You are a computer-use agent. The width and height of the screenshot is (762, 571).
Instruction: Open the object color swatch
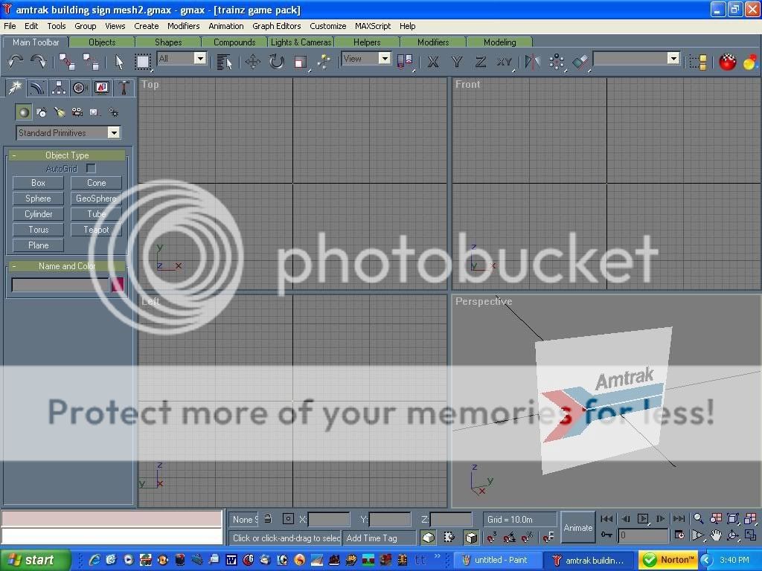click(x=118, y=285)
